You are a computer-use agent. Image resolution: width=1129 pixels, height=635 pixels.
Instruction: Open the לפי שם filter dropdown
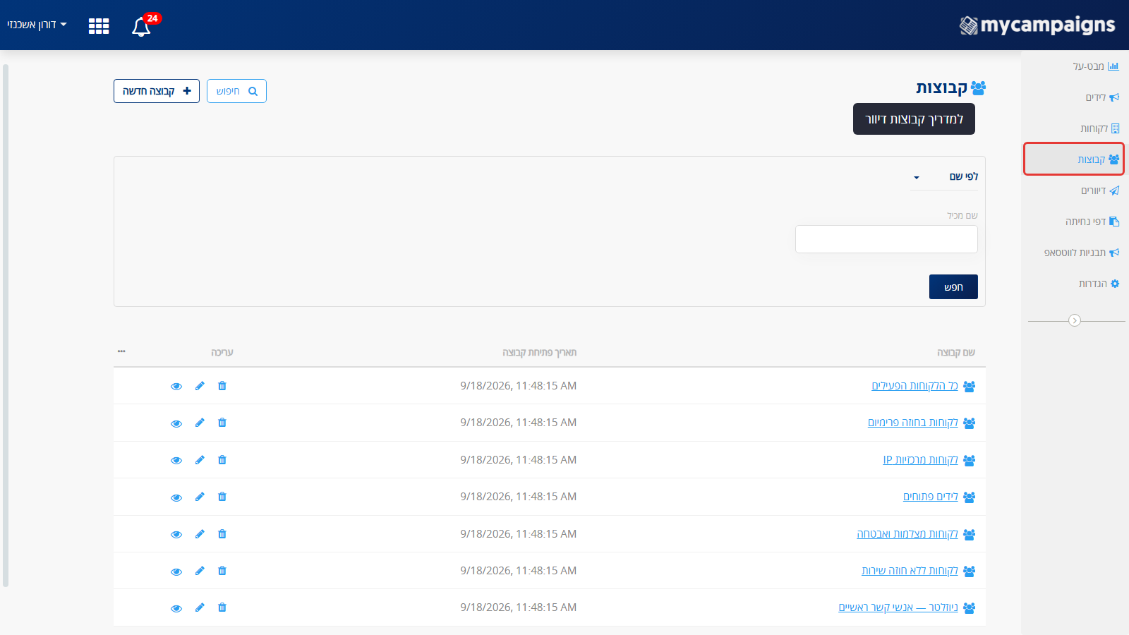[x=944, y=177]
